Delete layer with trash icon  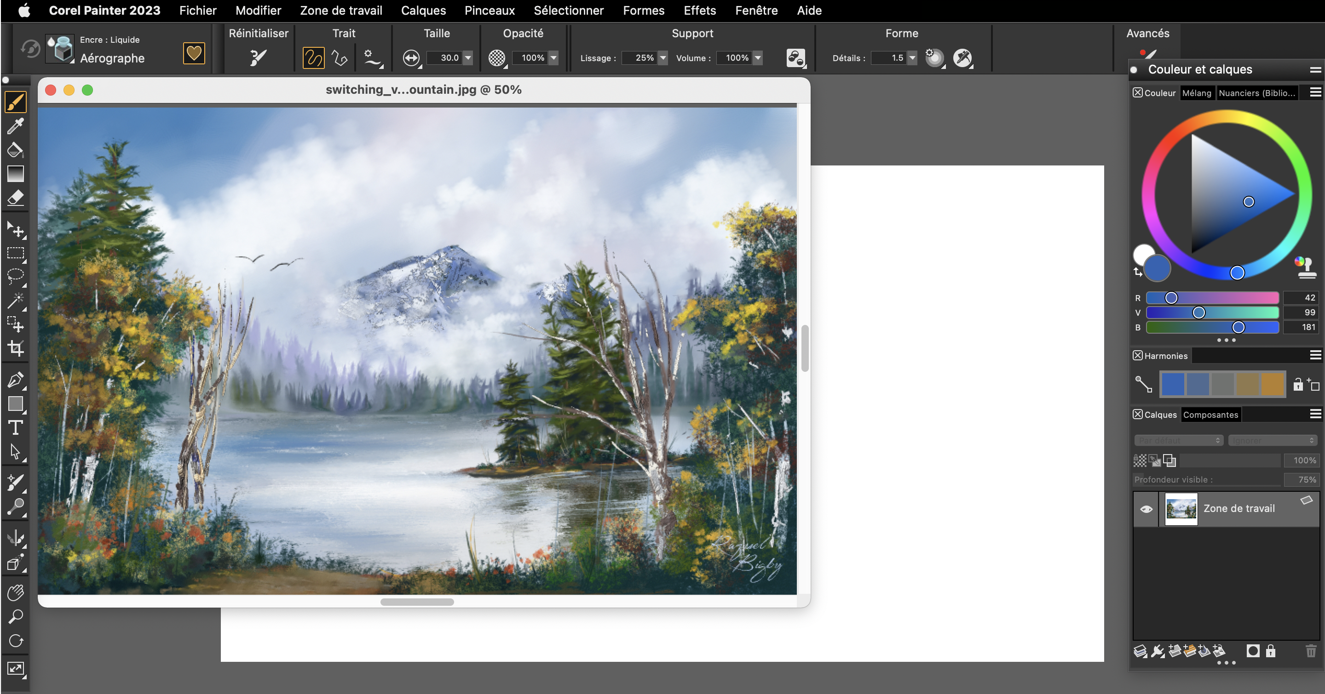point(1311,651)
